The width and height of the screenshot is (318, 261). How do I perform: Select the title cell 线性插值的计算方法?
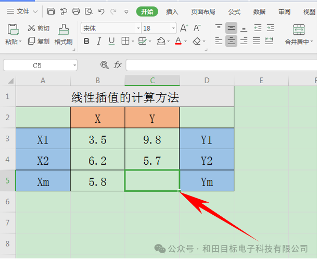[125, 97]
